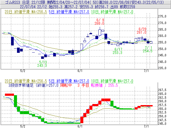Click the 20日 終値平滑 MA=256.5 label in lower chart
This screenshot has height=130, width=171.
[x=26, y=81]
